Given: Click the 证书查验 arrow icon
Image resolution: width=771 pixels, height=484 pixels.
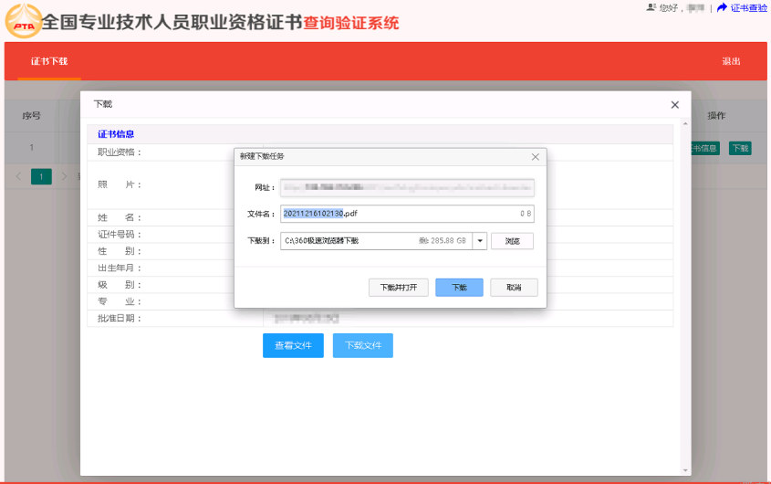Looking at the screenshot, I should pos(722,7).
